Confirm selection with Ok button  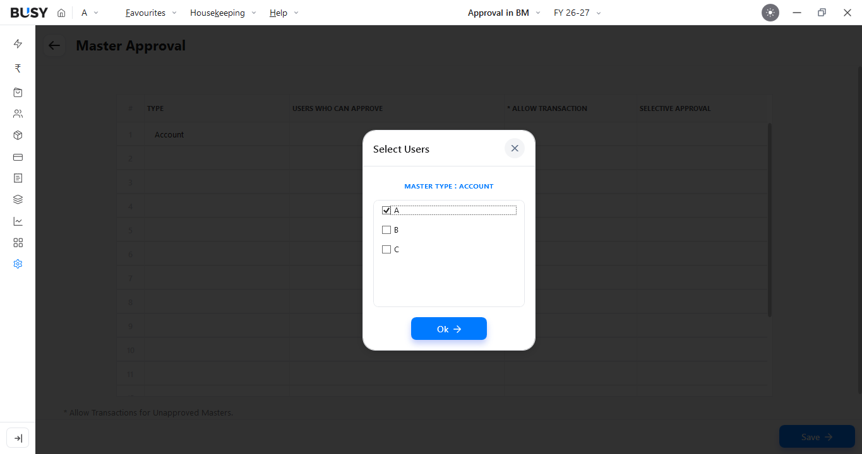(449, 329)
